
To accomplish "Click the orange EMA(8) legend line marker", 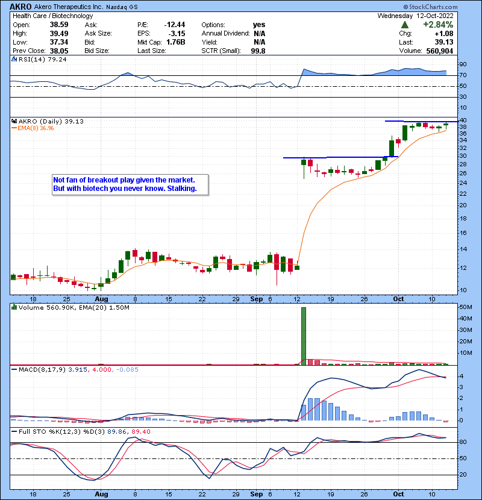I will point(14,128).
